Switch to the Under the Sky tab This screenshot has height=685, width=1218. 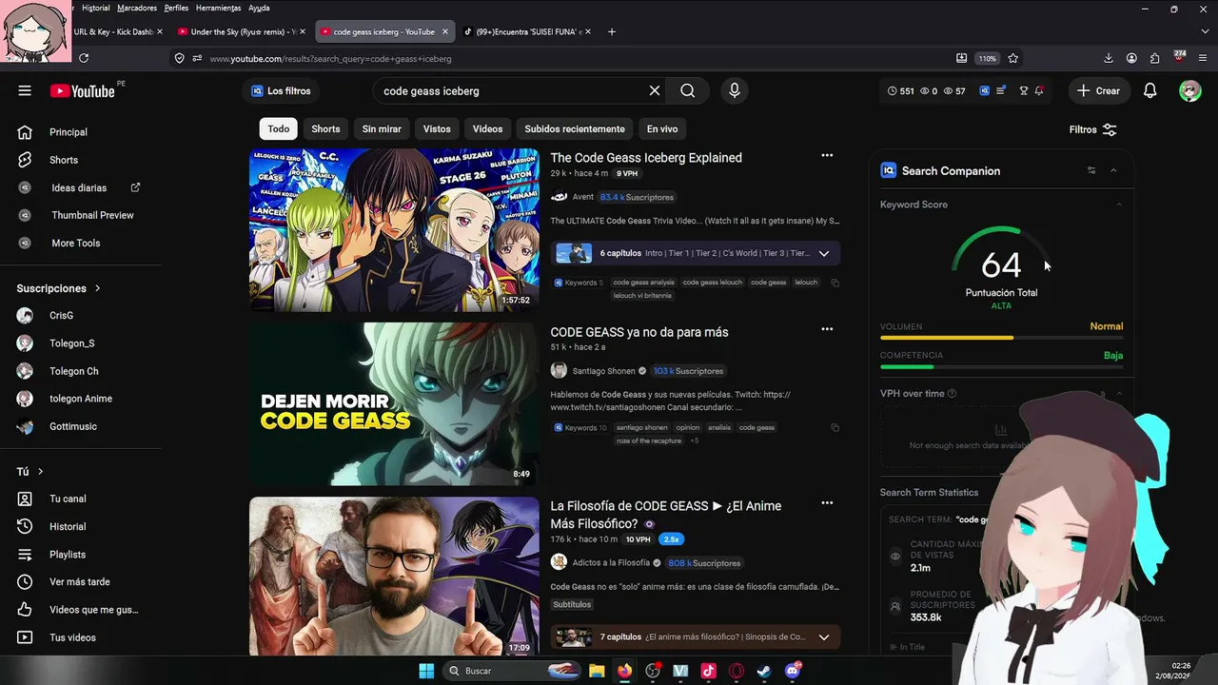point(240,31)
